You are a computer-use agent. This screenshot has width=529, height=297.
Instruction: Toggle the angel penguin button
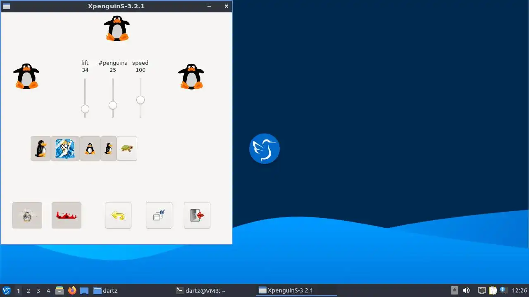(27, 215)
